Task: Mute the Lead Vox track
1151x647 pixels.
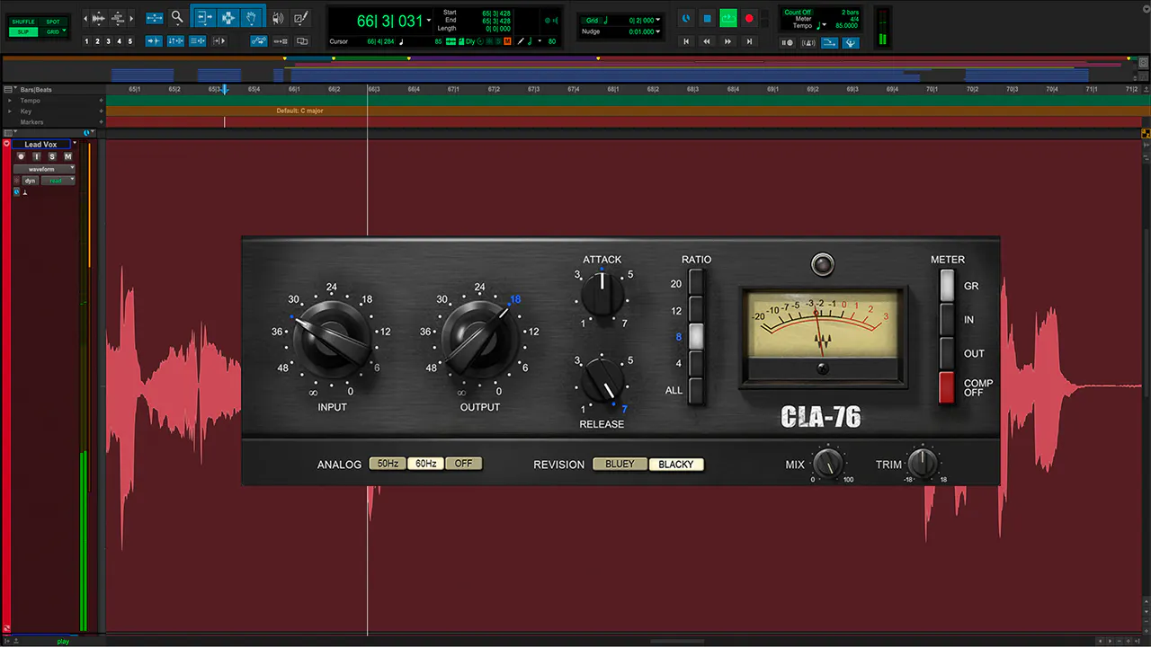Action: (x=67, y=156)
